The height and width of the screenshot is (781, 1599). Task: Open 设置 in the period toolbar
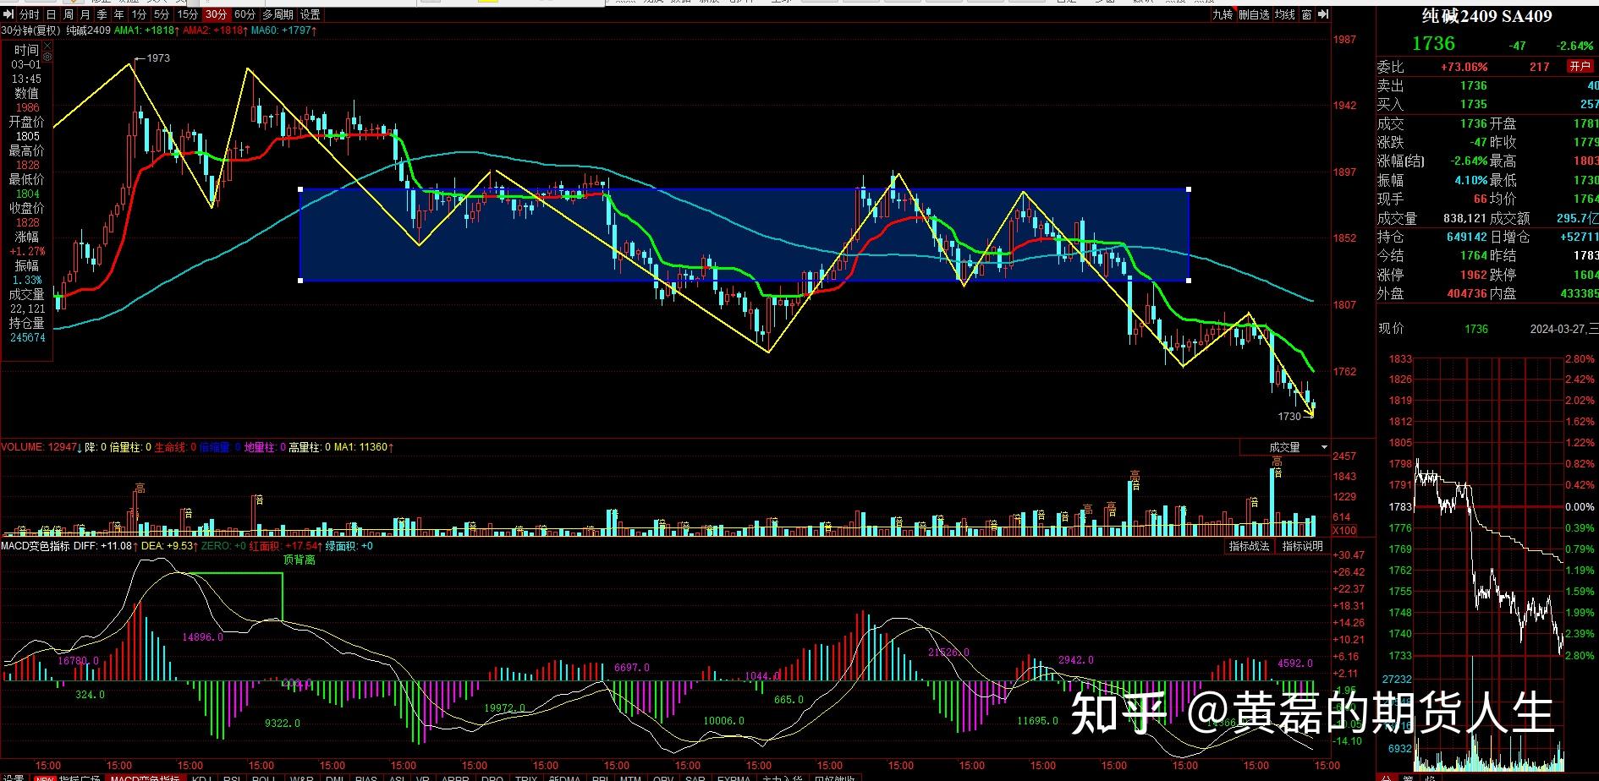tap(310, 14)
